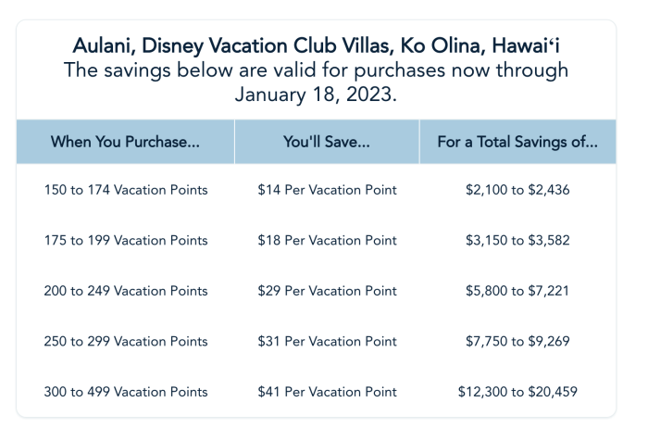648x440 pixels.
Task: Click the $5,800 to $7,221 savings cell
Action: pyautogui.click(x=517, y=291)
